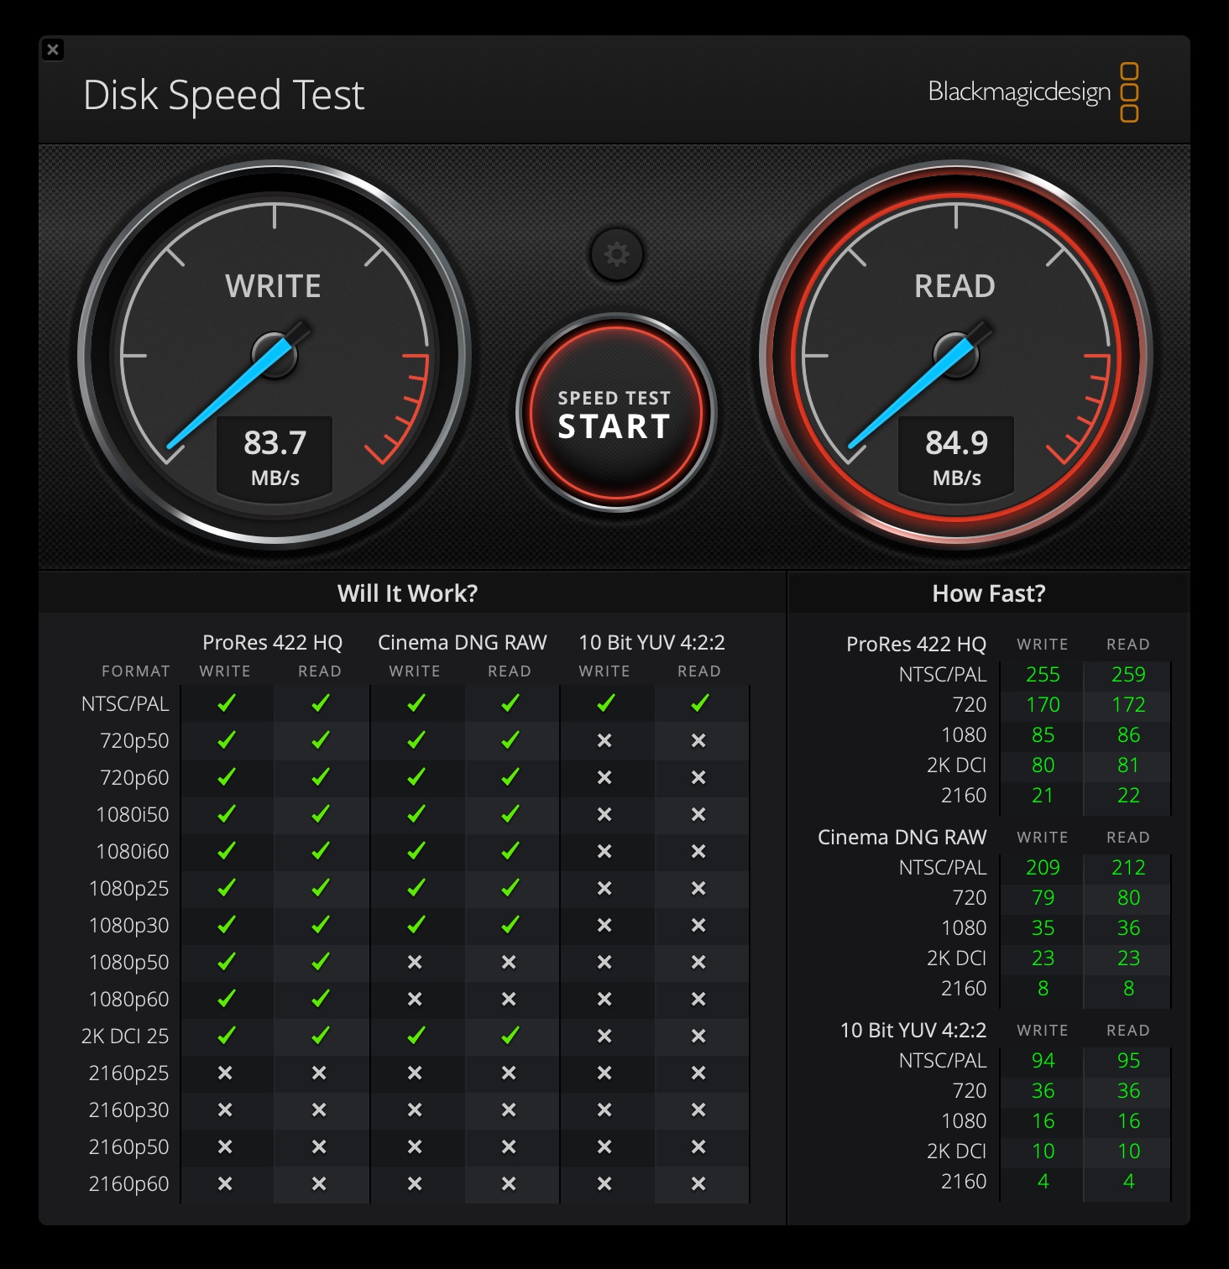The width and height of the screenshot is (1229, 1269).
Task: Click the Cinema DNG RAW column header in Will It Work
Action: pyautogui.click(x=463, y=643)
